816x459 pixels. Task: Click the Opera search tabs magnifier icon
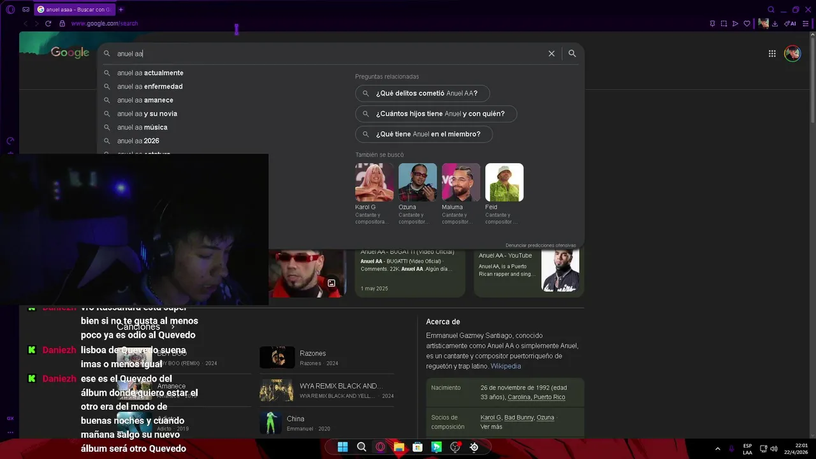tap(771, 10)
